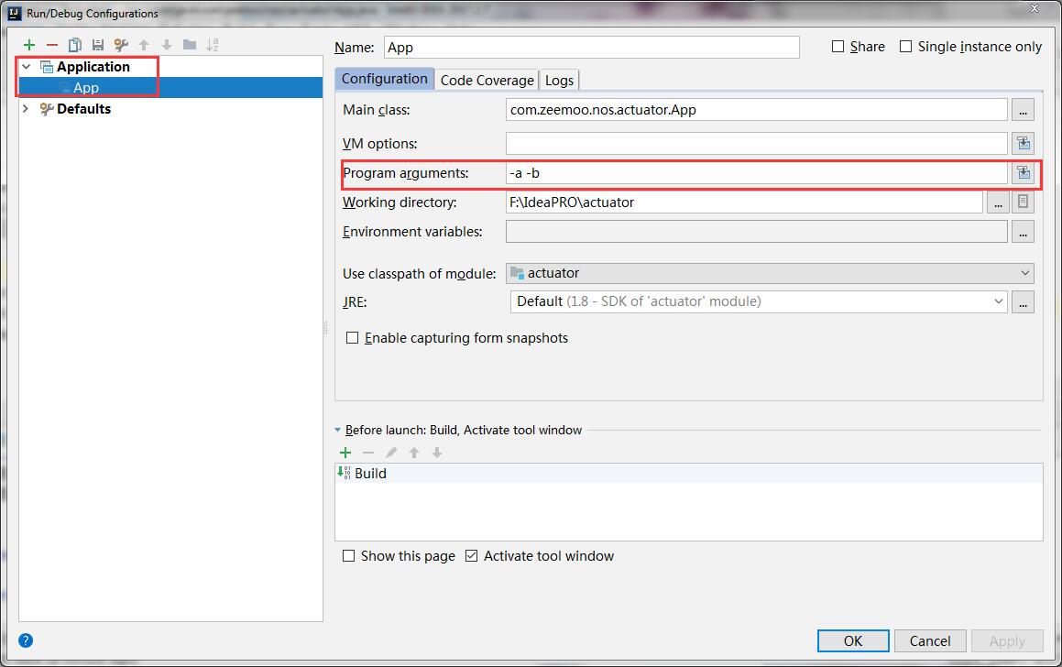
Task: Dismiss the dialog with Cancel button
Action: 930,640
